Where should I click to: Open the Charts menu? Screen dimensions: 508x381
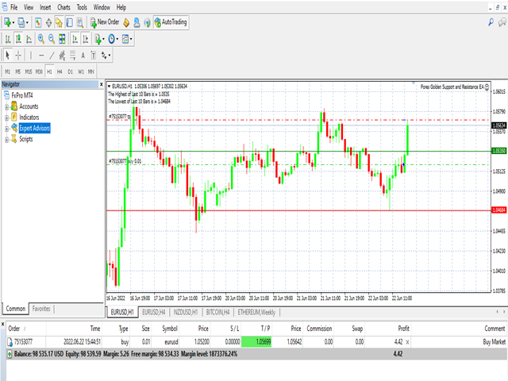pyautogui.click(x=63, y=7)
